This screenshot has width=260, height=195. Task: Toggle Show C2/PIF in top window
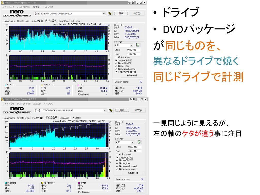tap(116, 63)
